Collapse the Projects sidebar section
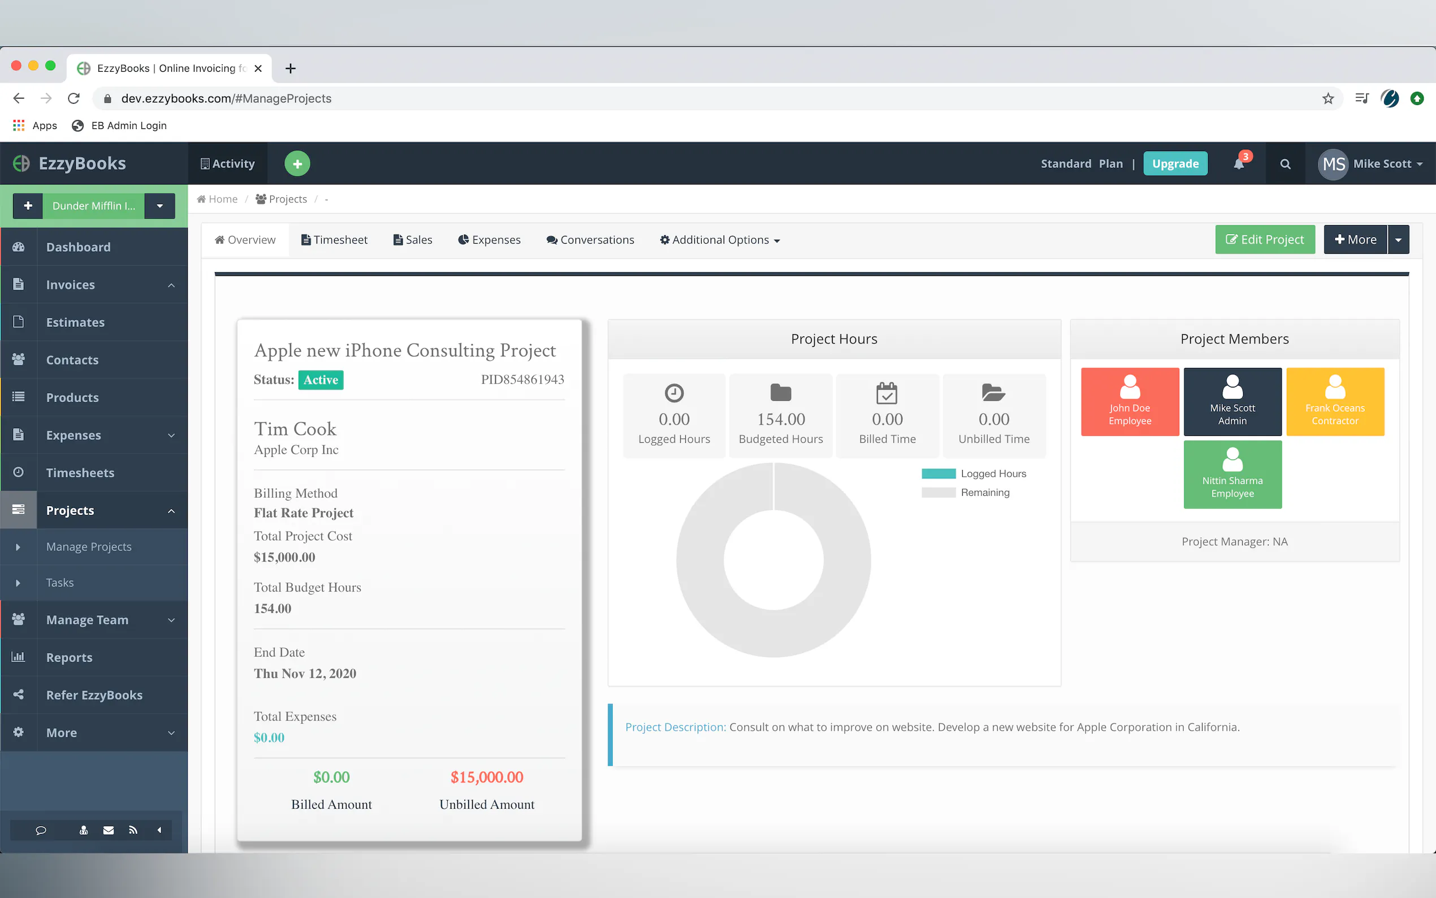Image resolution: width=1436 pixels, height=898 pixels. [x=171, y=511]
